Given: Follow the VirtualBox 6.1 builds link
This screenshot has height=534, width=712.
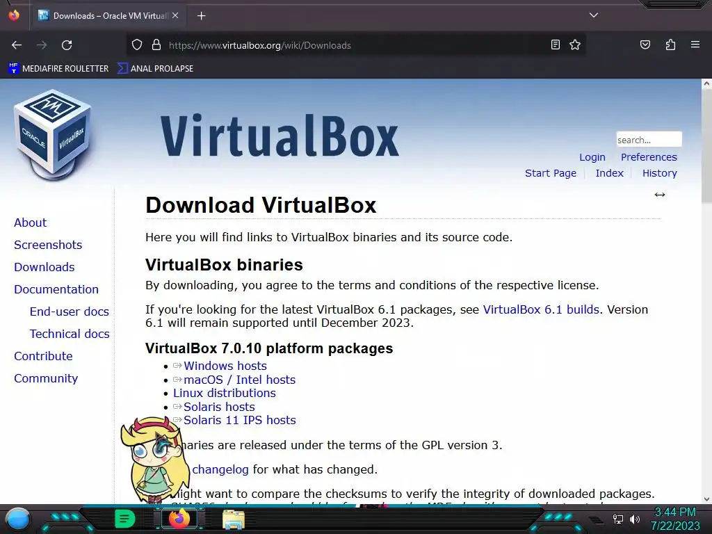Looking at the screenshot, I should click(541, 309).
